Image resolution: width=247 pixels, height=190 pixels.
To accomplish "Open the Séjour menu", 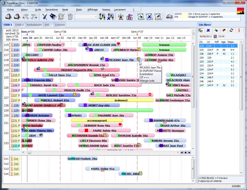I will pyautogui.click(x=24, y=10).
